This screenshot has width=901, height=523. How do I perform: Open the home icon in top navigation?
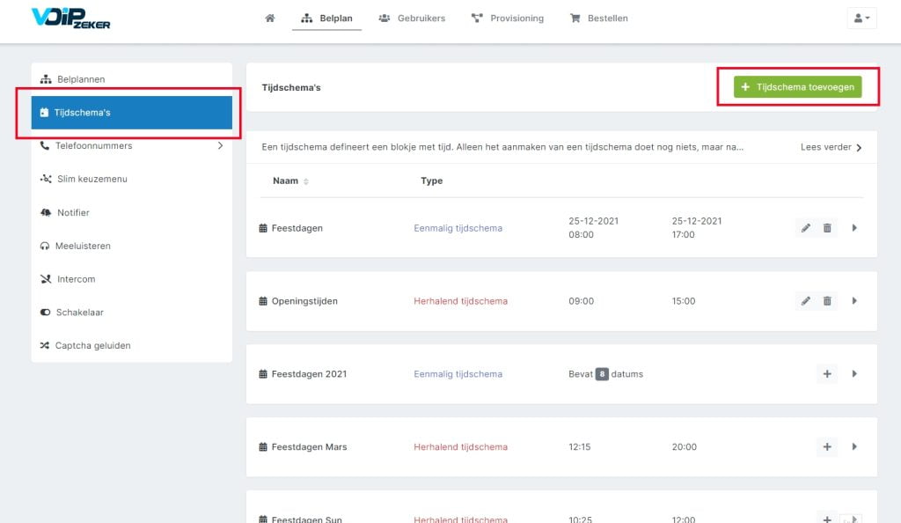pos(269,18)
